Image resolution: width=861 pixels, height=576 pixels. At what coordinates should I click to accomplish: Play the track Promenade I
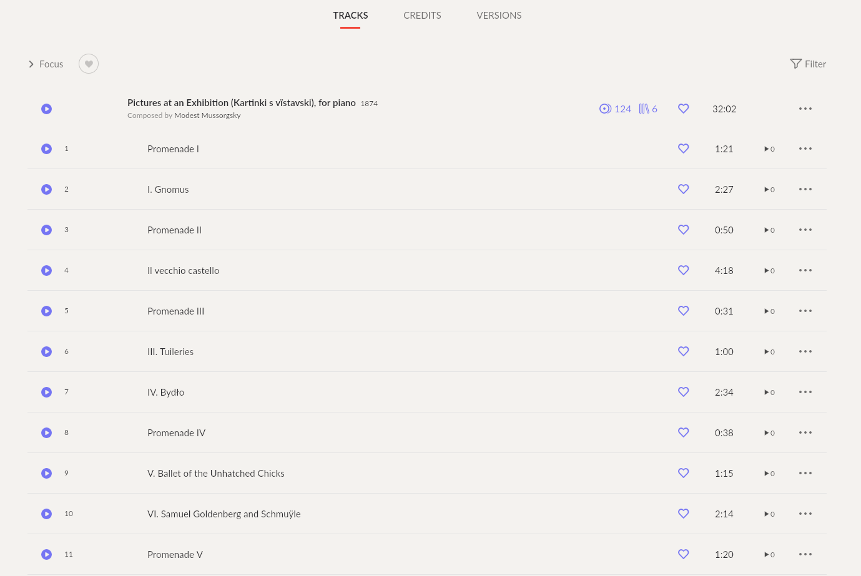[46, 149]
